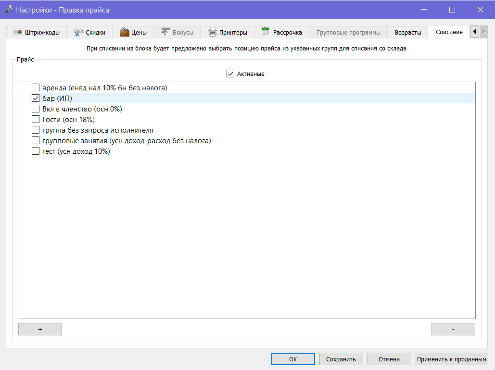
Task: Switch to the Возрасты tab
Action: (x=408, y=33)
